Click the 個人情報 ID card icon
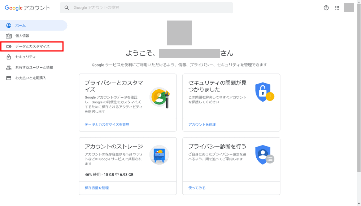 (x=9, y=36)
